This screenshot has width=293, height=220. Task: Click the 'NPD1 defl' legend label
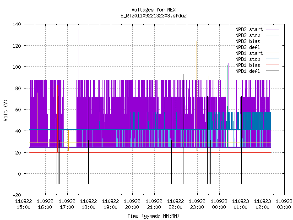click(x=248, y=71)
